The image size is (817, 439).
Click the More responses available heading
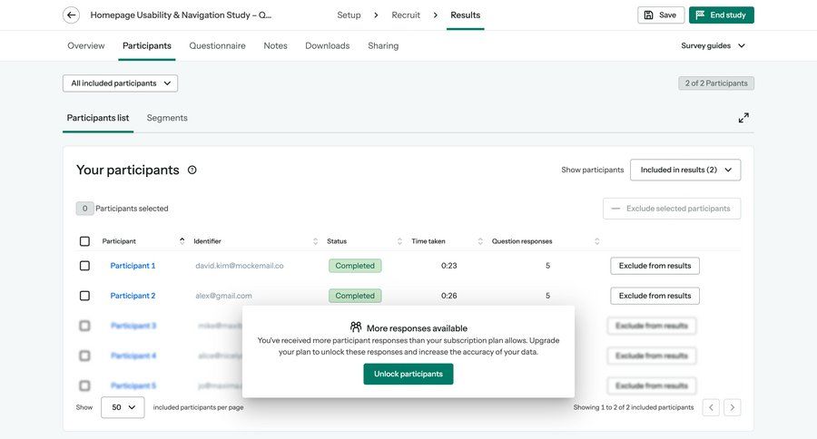[x=417, y=328]
